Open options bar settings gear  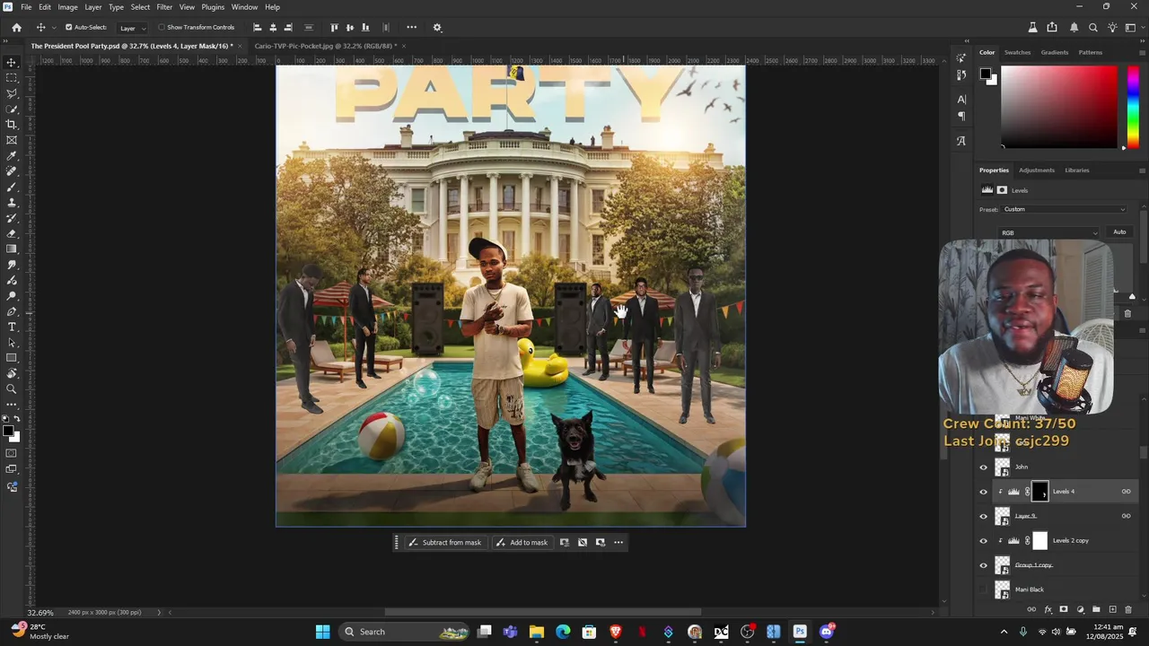click(437, 27)
